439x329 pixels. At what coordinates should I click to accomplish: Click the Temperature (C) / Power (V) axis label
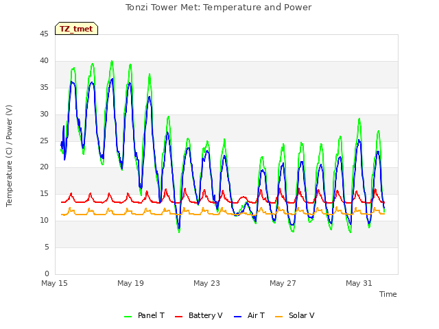(9, 156)
